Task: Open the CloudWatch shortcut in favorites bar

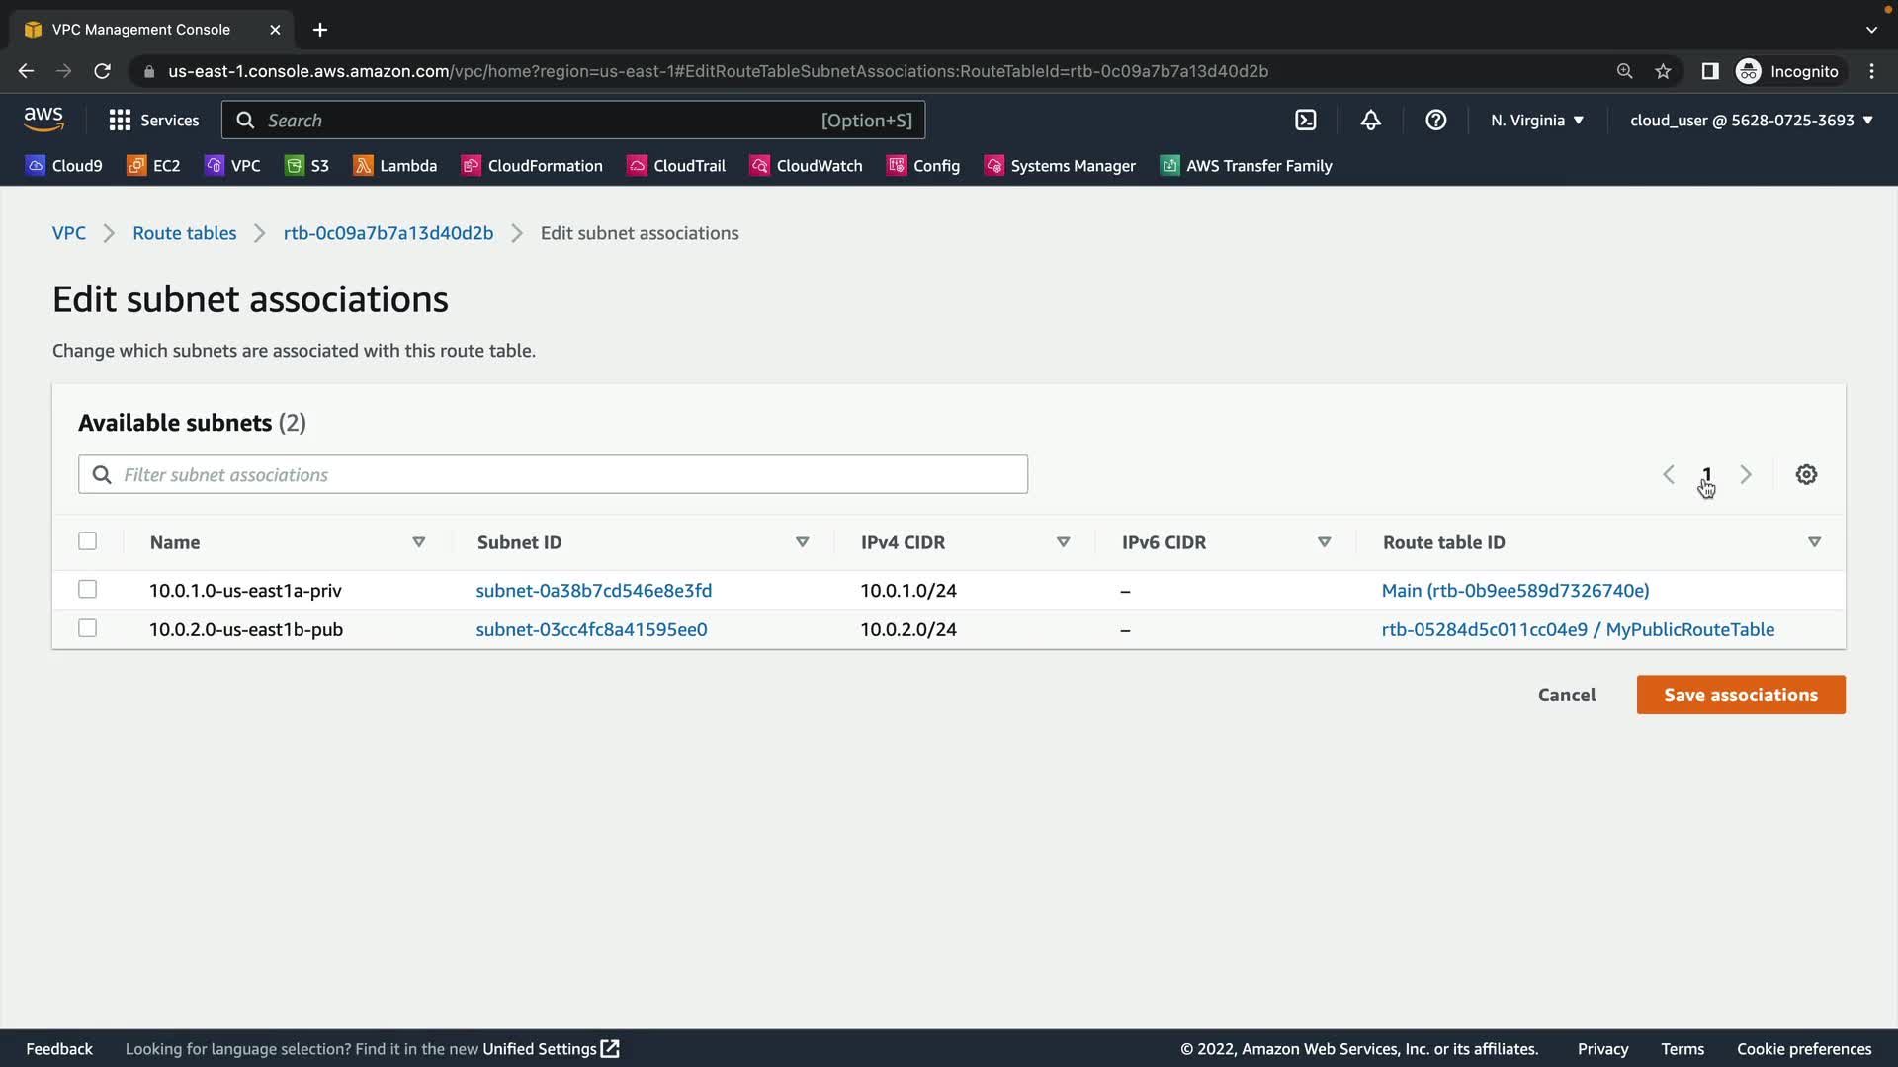Action: point(807,166)
